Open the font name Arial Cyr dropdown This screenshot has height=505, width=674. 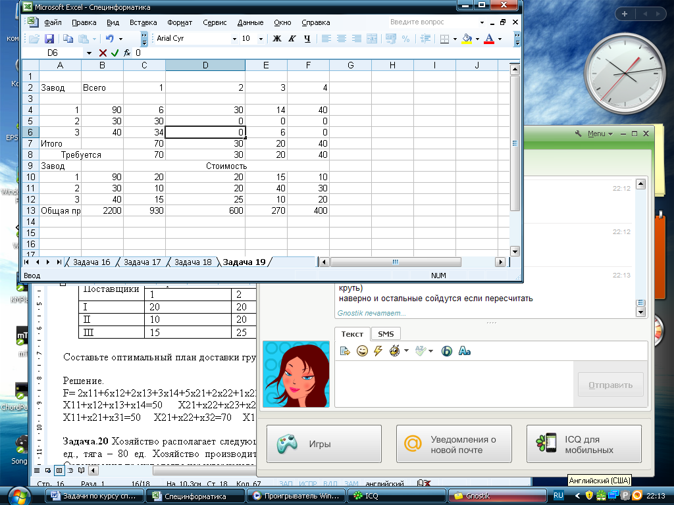click(x=234, y=39)
